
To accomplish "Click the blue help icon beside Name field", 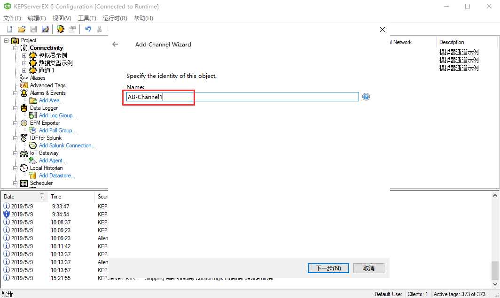I will (366, 97).
